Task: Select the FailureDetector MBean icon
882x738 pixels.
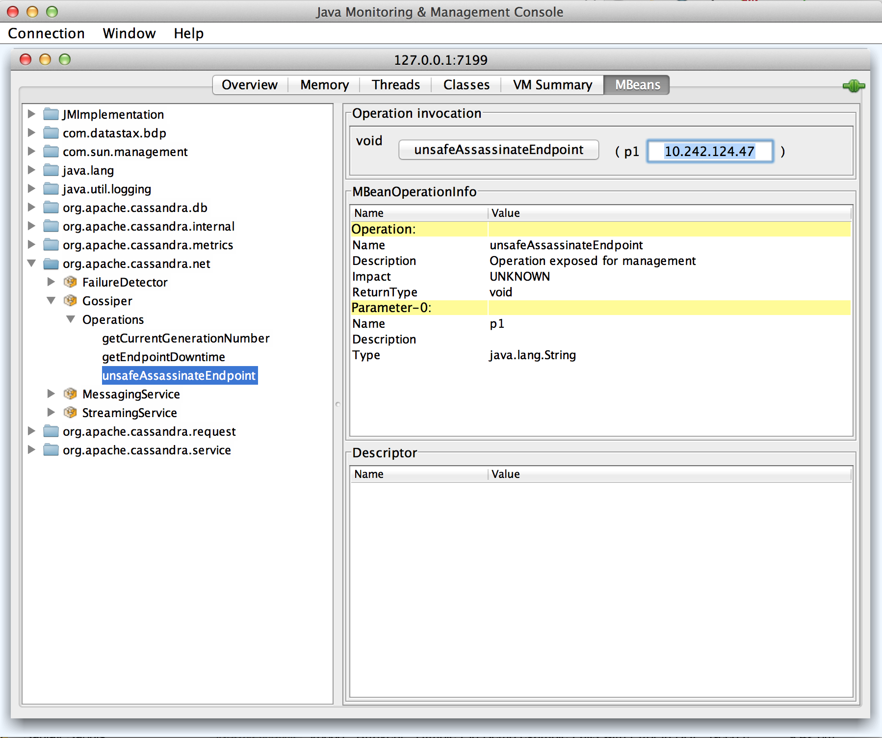Action: (70, 282)
